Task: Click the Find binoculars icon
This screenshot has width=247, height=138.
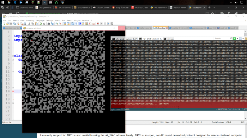Action: pyautogui.click(x=49, y=24)
